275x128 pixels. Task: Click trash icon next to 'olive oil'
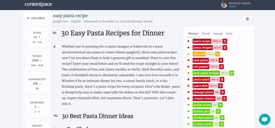coord(218,54)
